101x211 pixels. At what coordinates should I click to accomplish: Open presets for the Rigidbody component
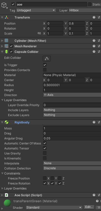tap(99, 122)
